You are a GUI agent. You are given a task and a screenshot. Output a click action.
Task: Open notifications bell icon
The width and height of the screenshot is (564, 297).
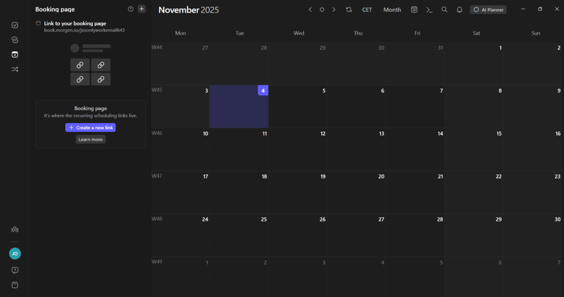pyautogui.click(x=459, y=10)
